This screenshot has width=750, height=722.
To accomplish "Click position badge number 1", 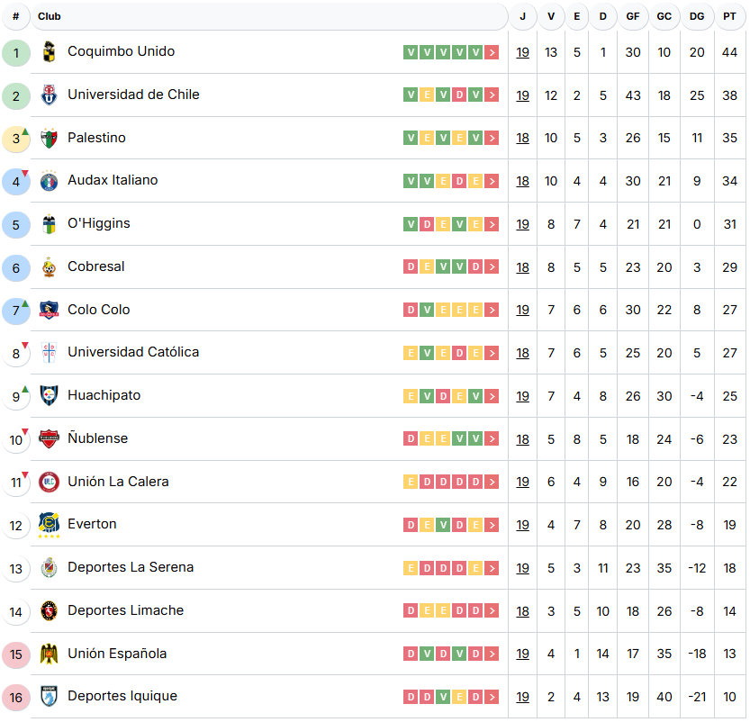I will (x=16, y=52).
